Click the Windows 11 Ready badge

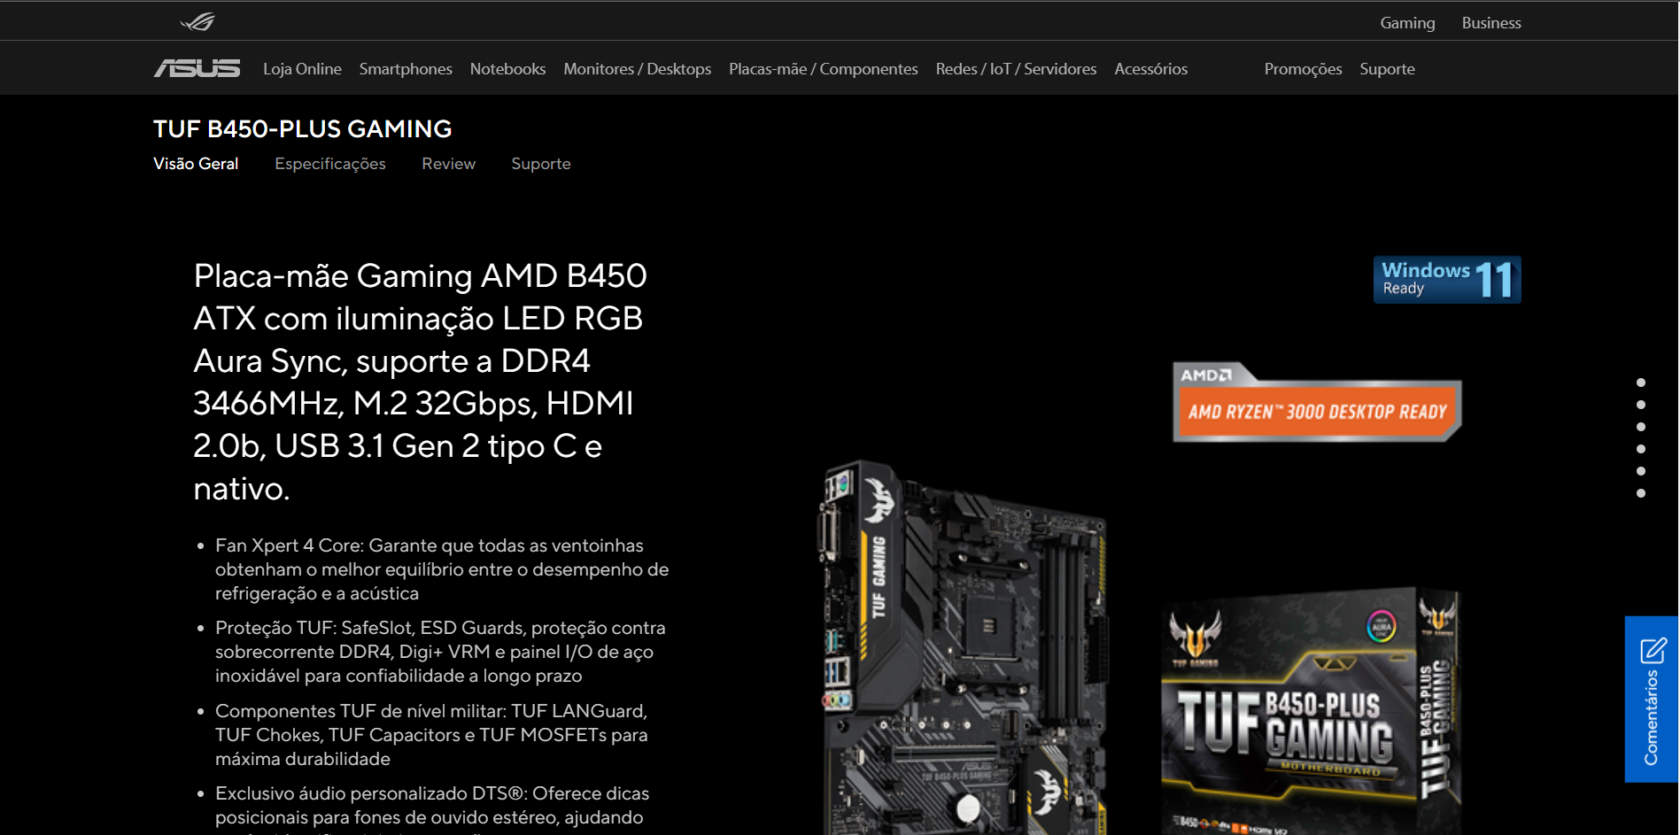(x=1447, y=280)
